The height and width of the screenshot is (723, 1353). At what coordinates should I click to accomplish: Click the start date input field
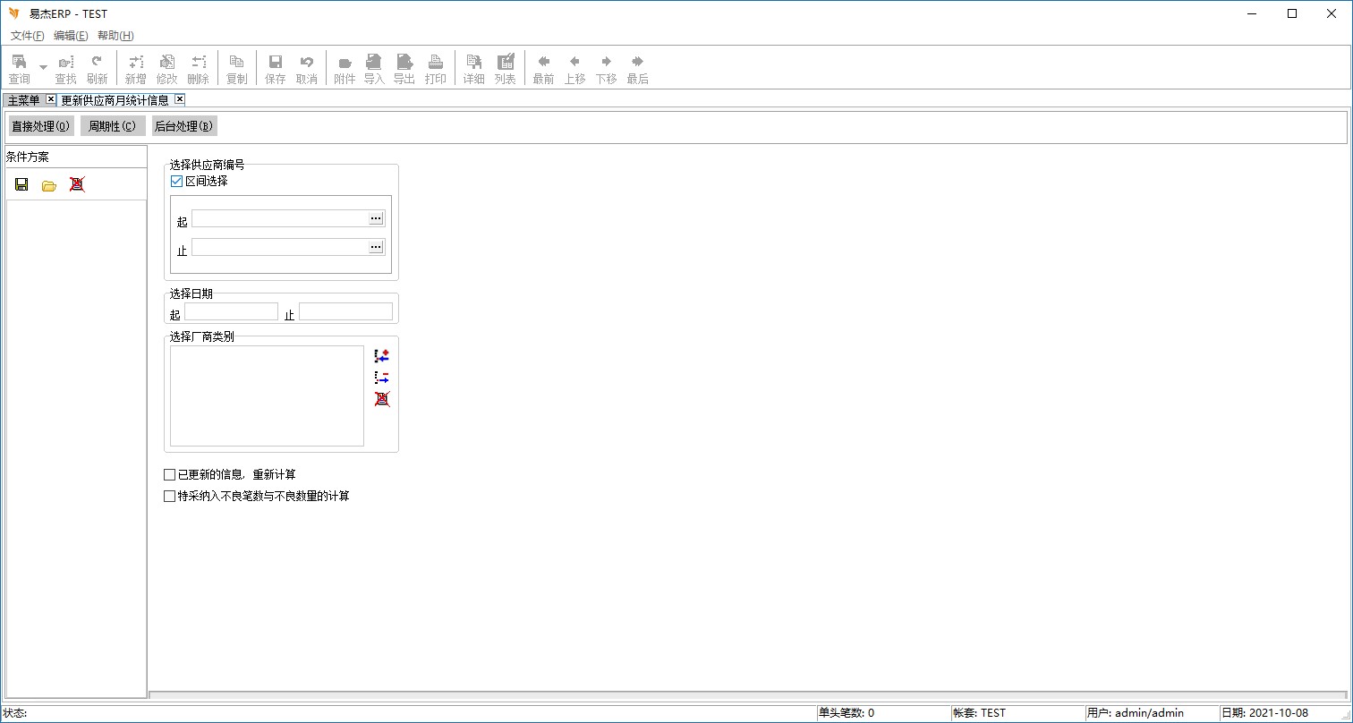(231, 311)
